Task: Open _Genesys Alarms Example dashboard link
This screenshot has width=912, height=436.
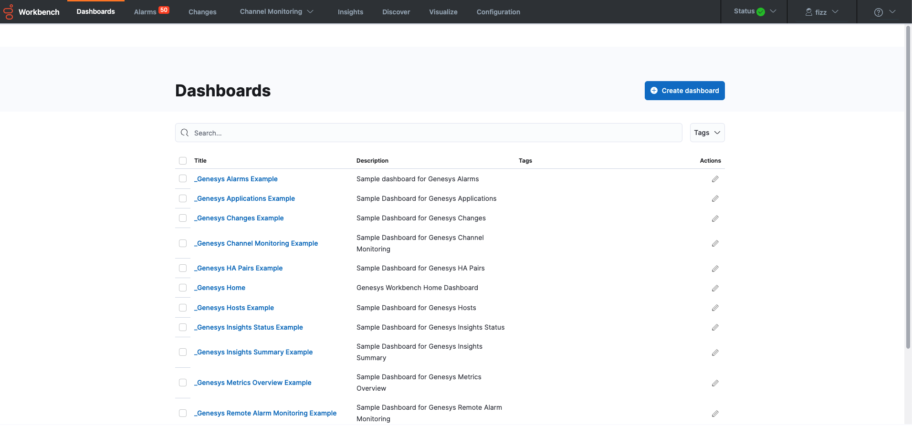Action: click(236, 179)
